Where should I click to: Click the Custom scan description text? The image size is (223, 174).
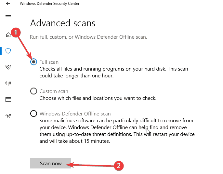pyautogui.click(x=98, y=98)
